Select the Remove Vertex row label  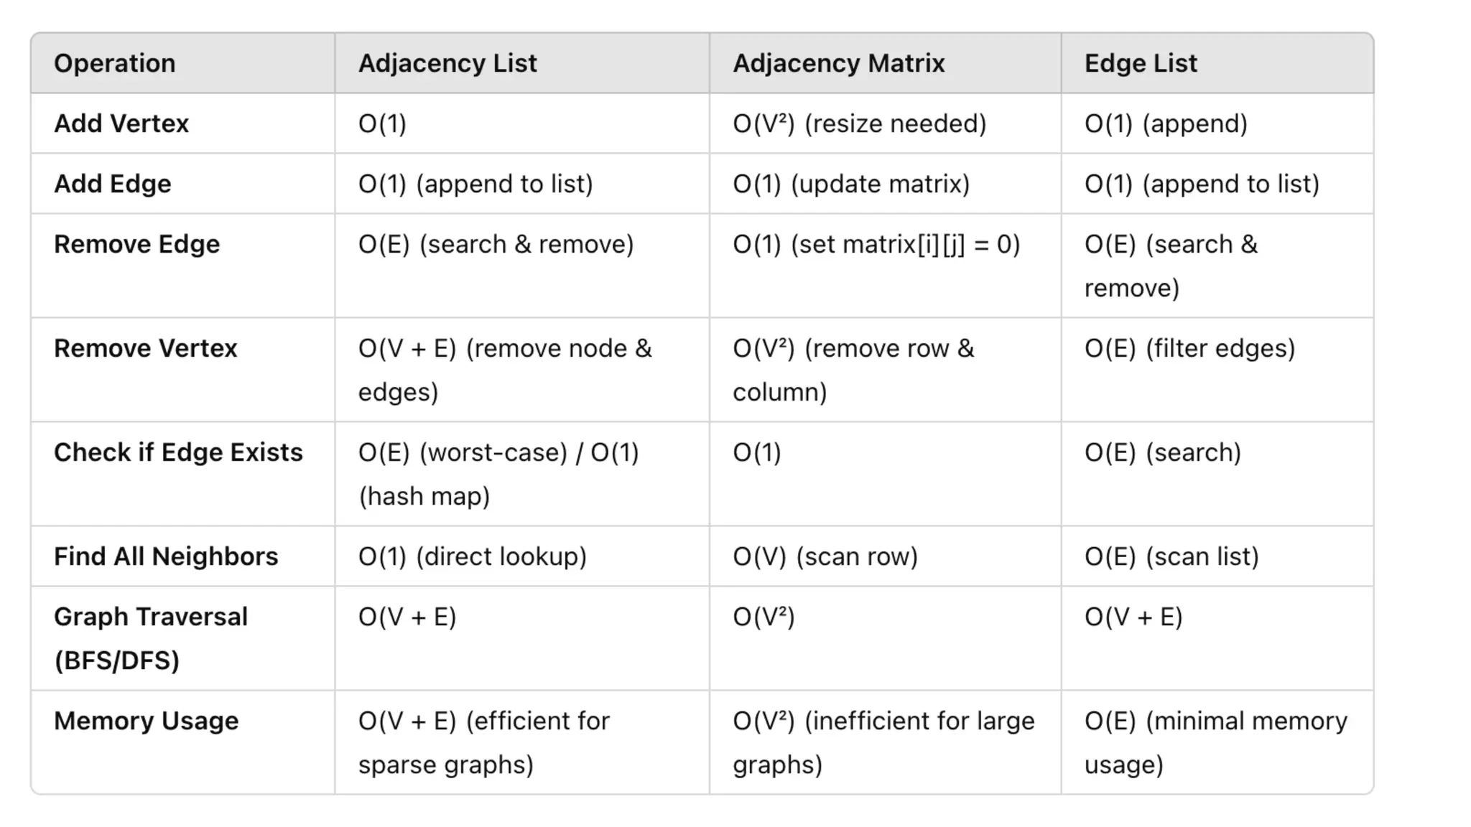[145, 348]
